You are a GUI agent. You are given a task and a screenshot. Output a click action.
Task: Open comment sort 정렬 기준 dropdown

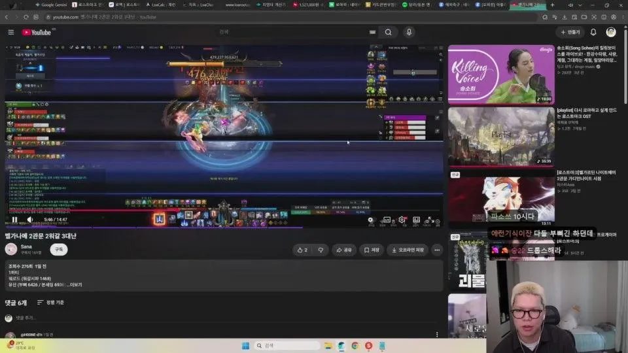tap(50, 303)
